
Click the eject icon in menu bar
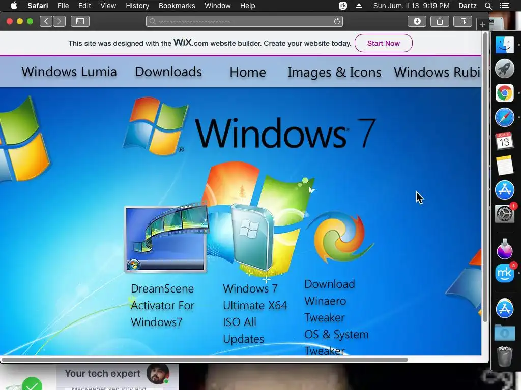[x=359, y=6]
